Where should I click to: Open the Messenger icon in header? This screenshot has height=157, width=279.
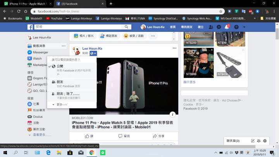click(219, 27)
